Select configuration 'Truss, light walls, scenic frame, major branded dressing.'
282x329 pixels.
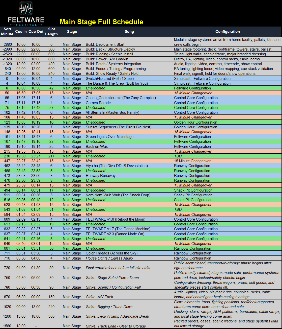220,54
